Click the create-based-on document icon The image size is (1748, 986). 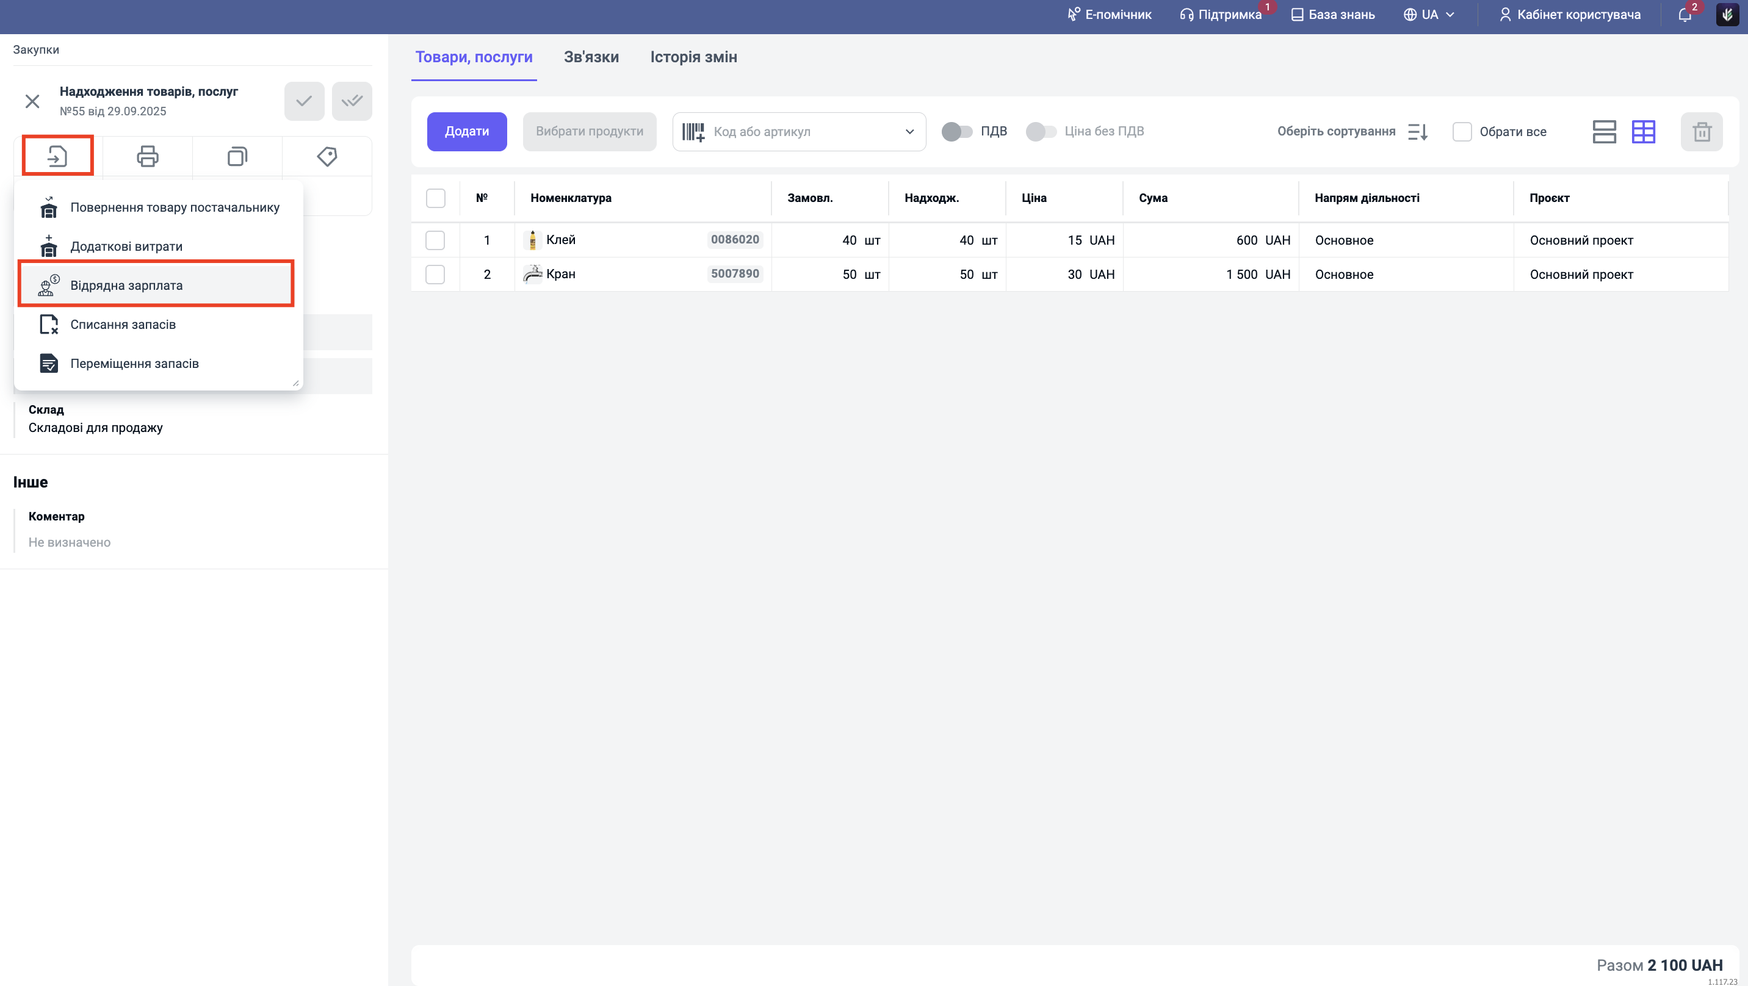click(58, 157)
